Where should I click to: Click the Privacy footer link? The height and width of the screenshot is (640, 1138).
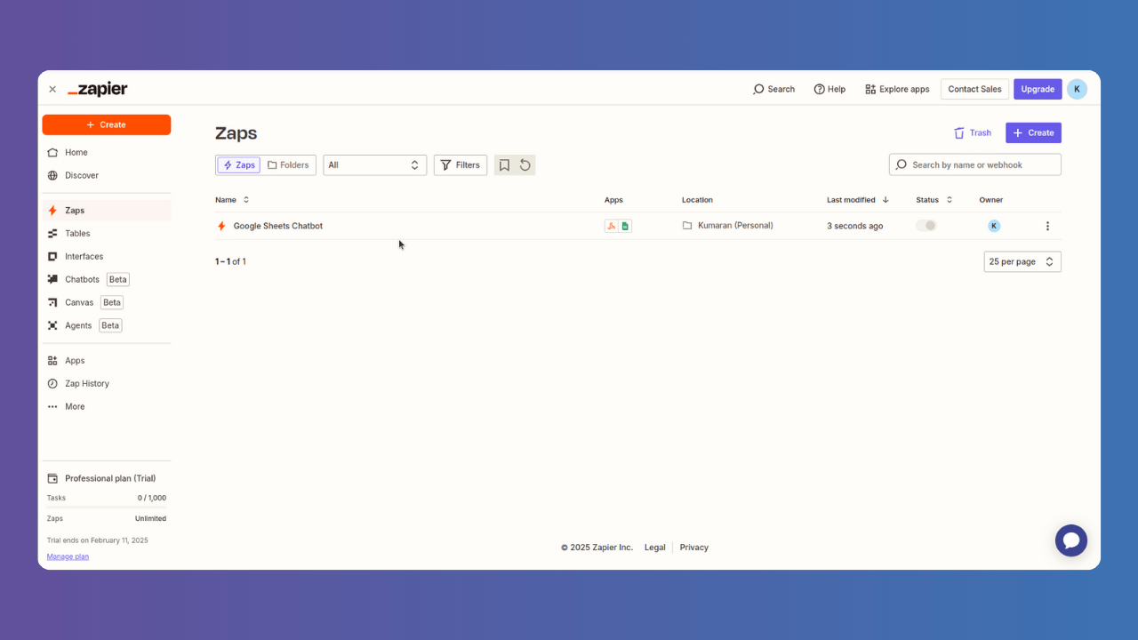click(x=694, y=548)
